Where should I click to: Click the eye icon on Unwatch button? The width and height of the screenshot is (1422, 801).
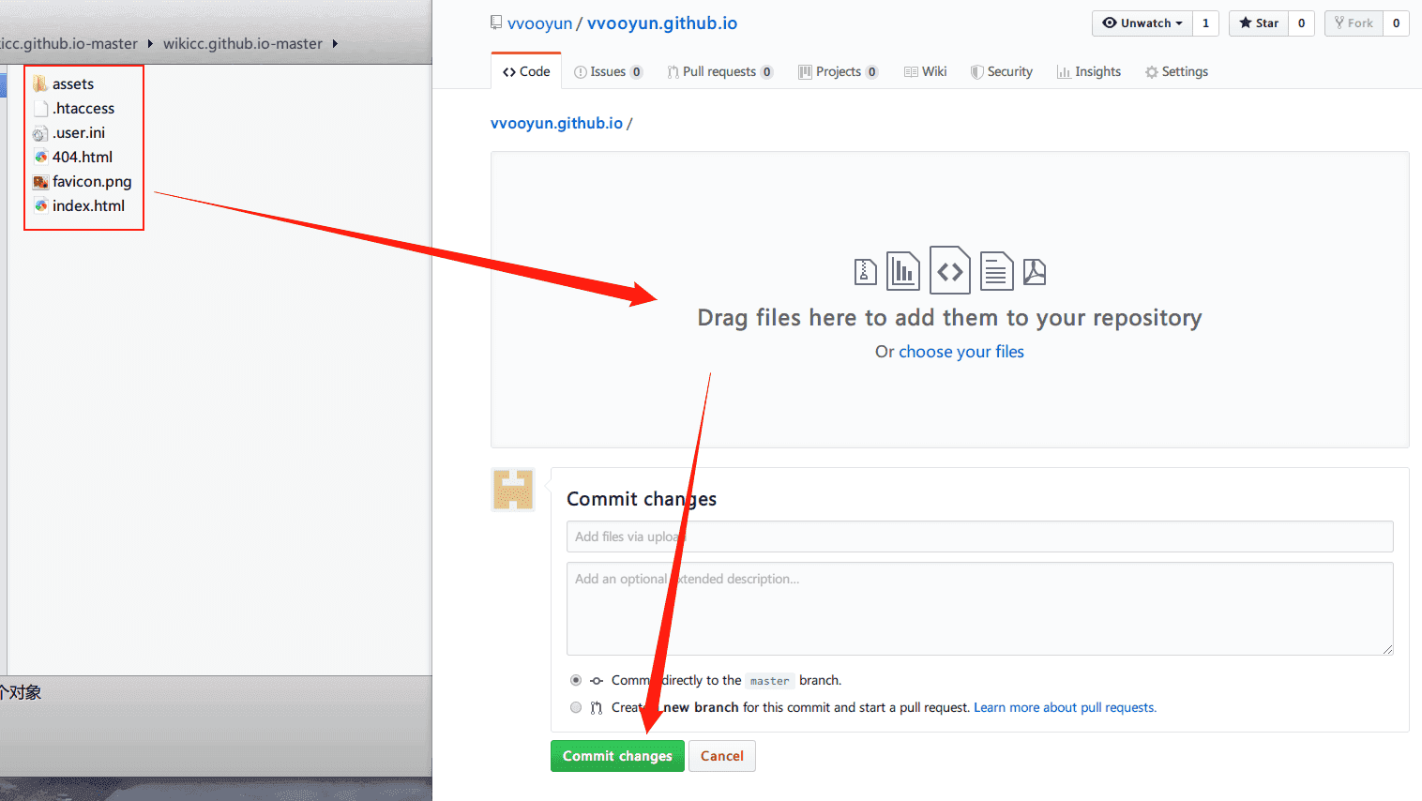click(1110, 23)
